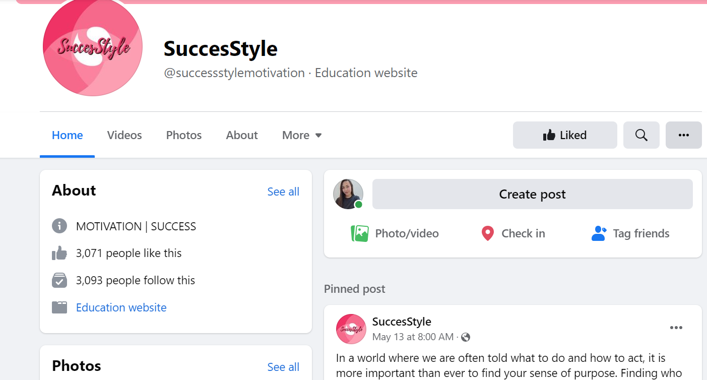Click the search magnifier icon button
The width and height of the screenshot is (707, 380).
pos(641,135)
